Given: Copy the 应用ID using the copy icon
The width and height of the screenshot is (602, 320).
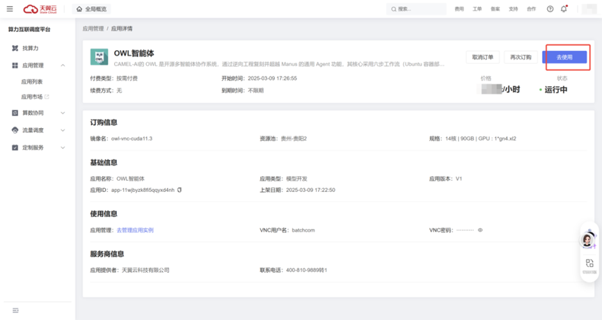Looking at the screenshot, I should tap(180, 190).
